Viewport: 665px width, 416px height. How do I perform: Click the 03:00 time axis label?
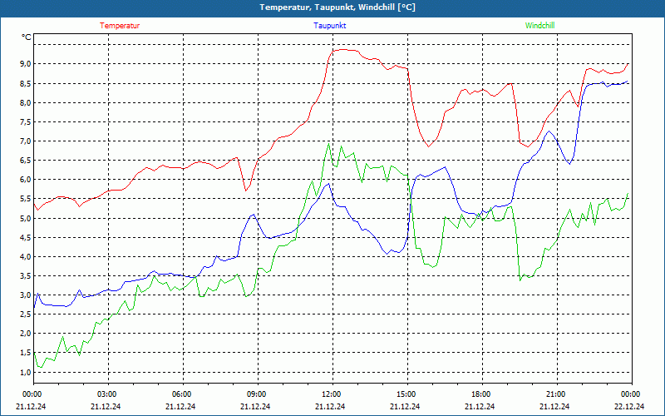click(x=108, y=394)
